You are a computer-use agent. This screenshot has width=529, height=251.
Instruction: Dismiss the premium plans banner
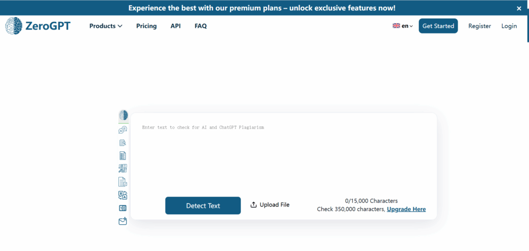pos(519,8)
